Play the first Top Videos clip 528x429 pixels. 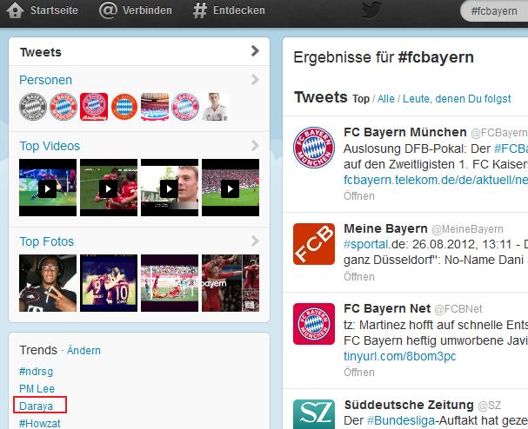click(x=48, y=188)
